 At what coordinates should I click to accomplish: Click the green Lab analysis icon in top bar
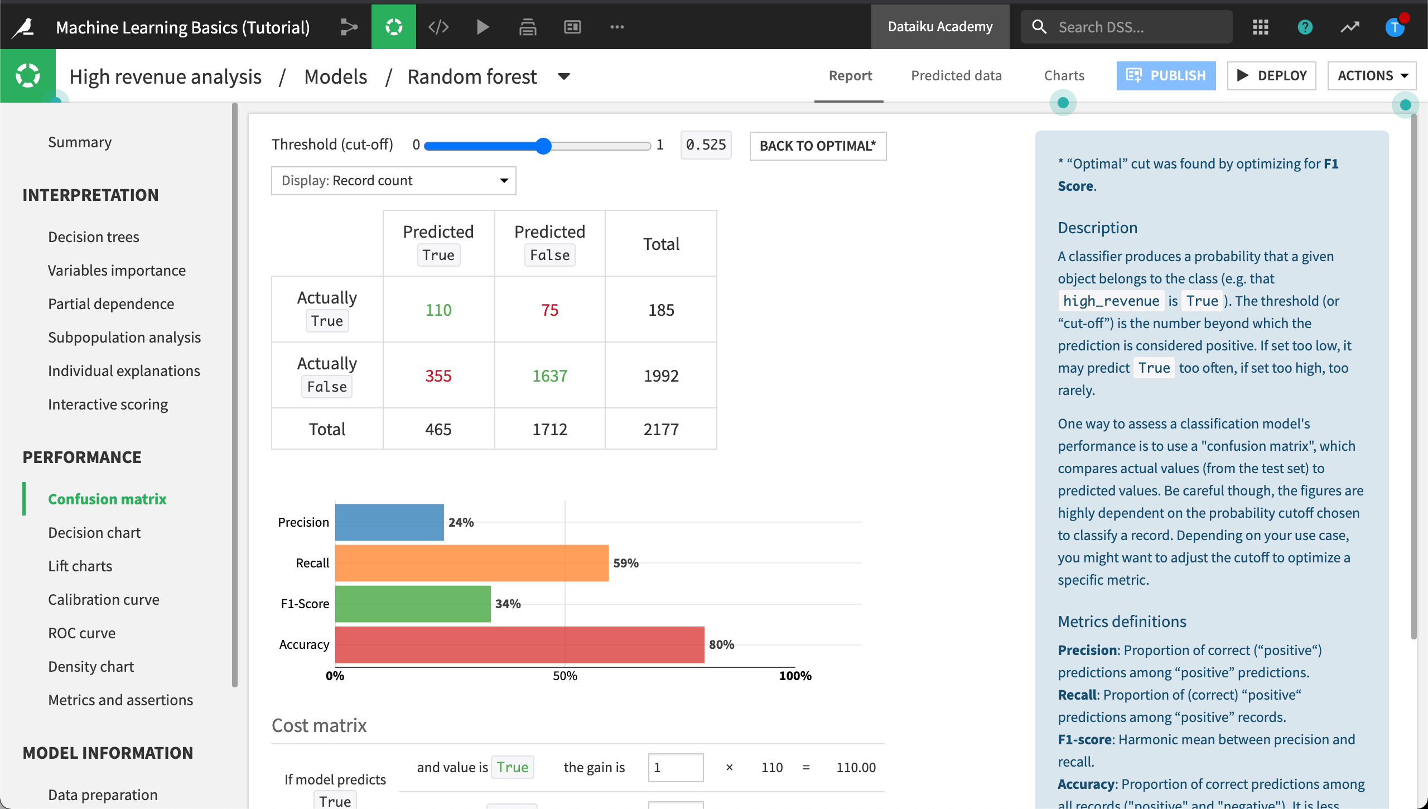pos(394,27)
